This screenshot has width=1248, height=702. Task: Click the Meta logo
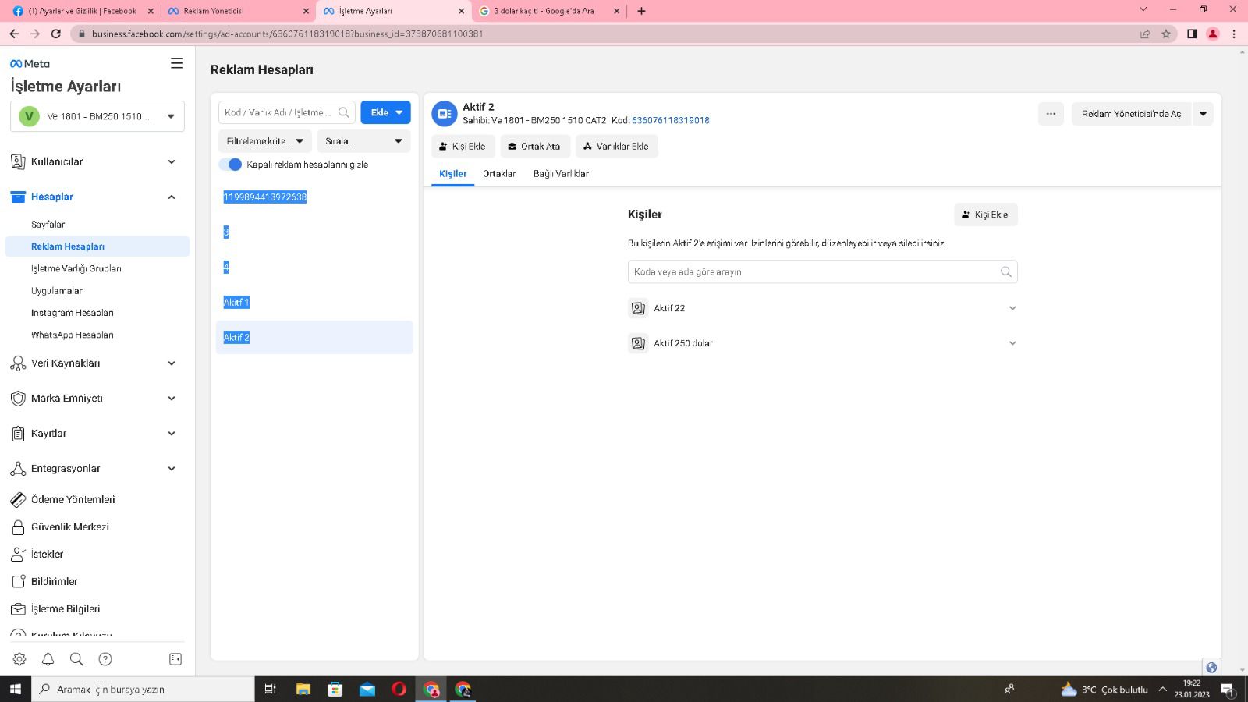(x=30, y=64)
